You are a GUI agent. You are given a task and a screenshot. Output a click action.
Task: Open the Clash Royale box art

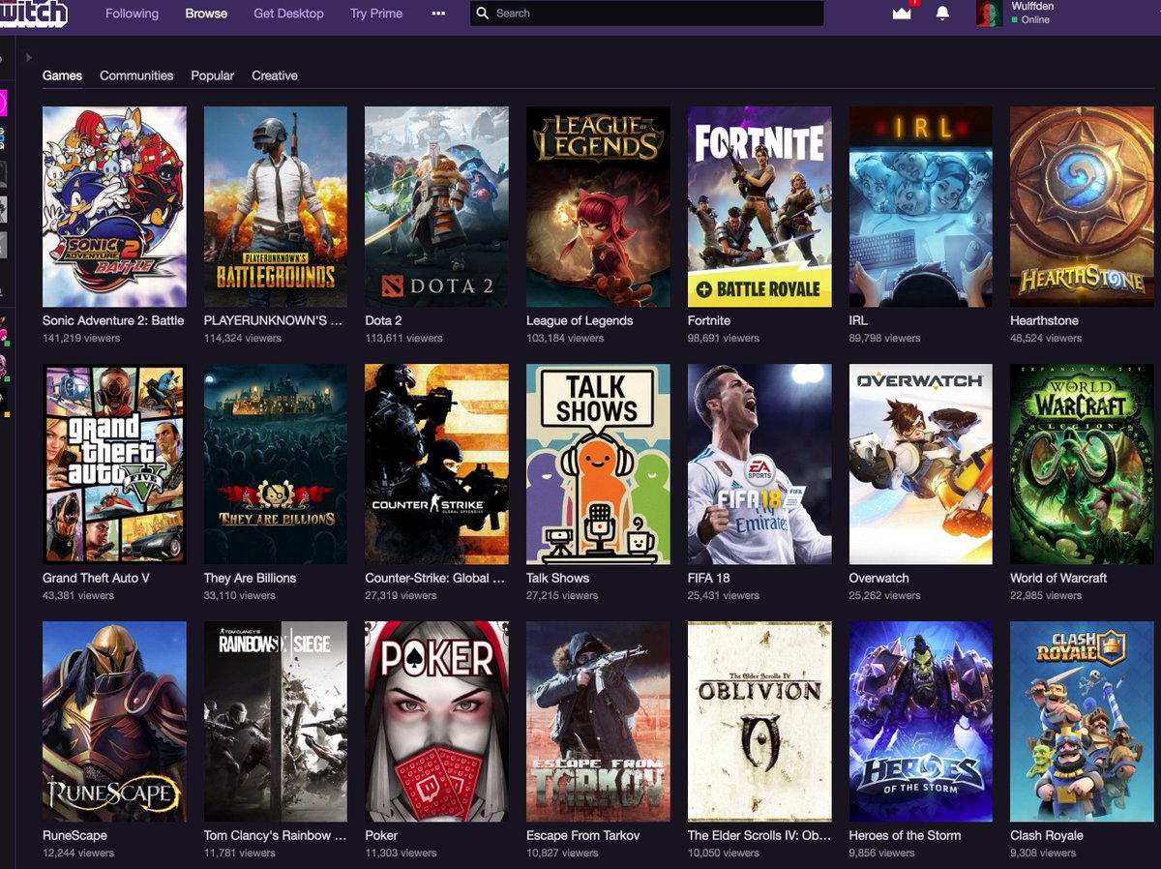(1082, 722)
